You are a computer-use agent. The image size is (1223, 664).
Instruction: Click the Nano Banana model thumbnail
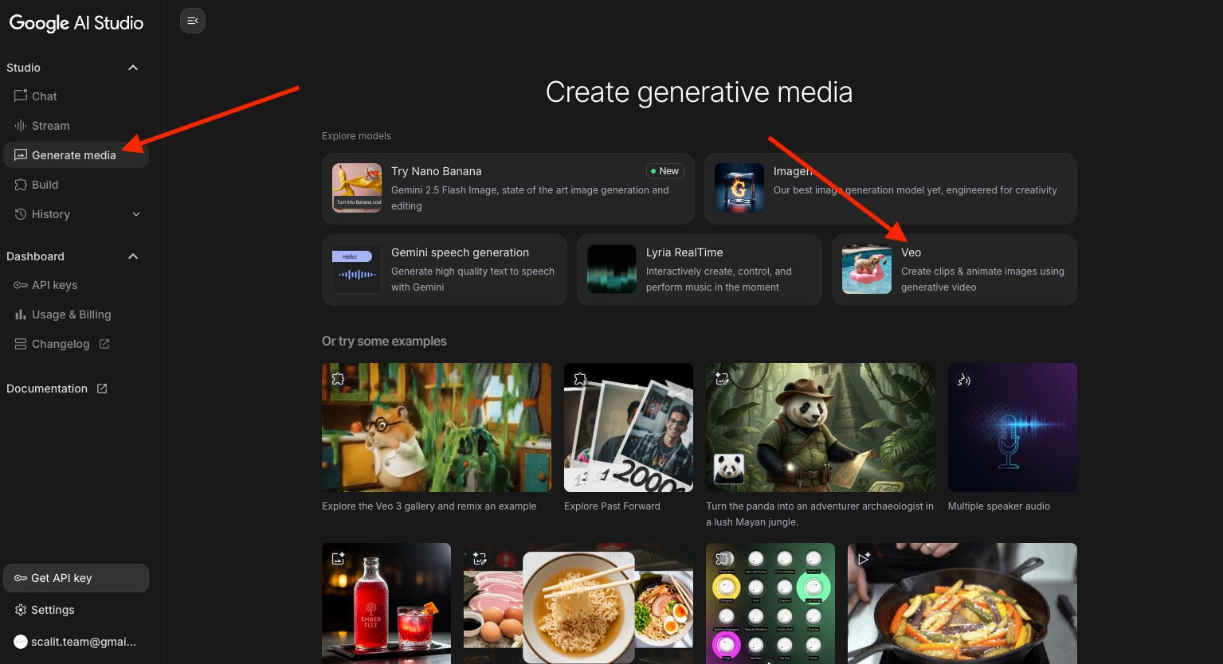click(357, 188)
